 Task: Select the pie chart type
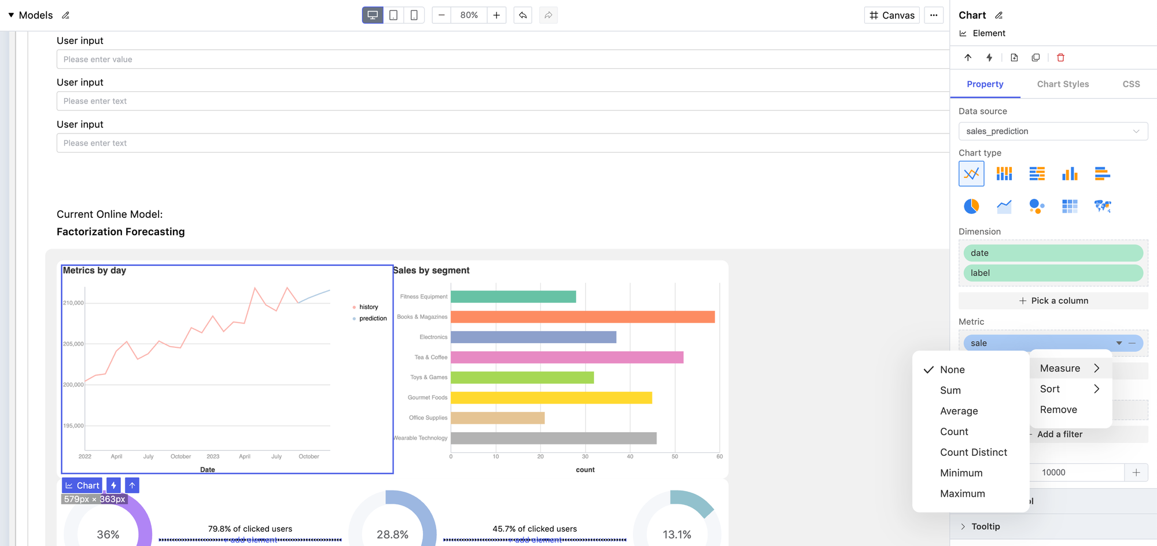click(971, 206)
